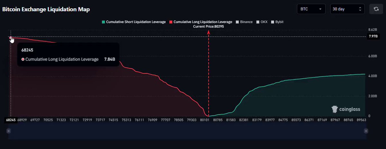Image resolution: width=386 pixels, height=149 pixels.
Task: Click the left zoom slider handle
Action: click(9, 131)
